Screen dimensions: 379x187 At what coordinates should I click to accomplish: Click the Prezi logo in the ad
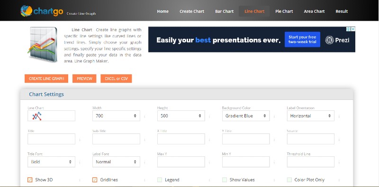click(337, 40)
